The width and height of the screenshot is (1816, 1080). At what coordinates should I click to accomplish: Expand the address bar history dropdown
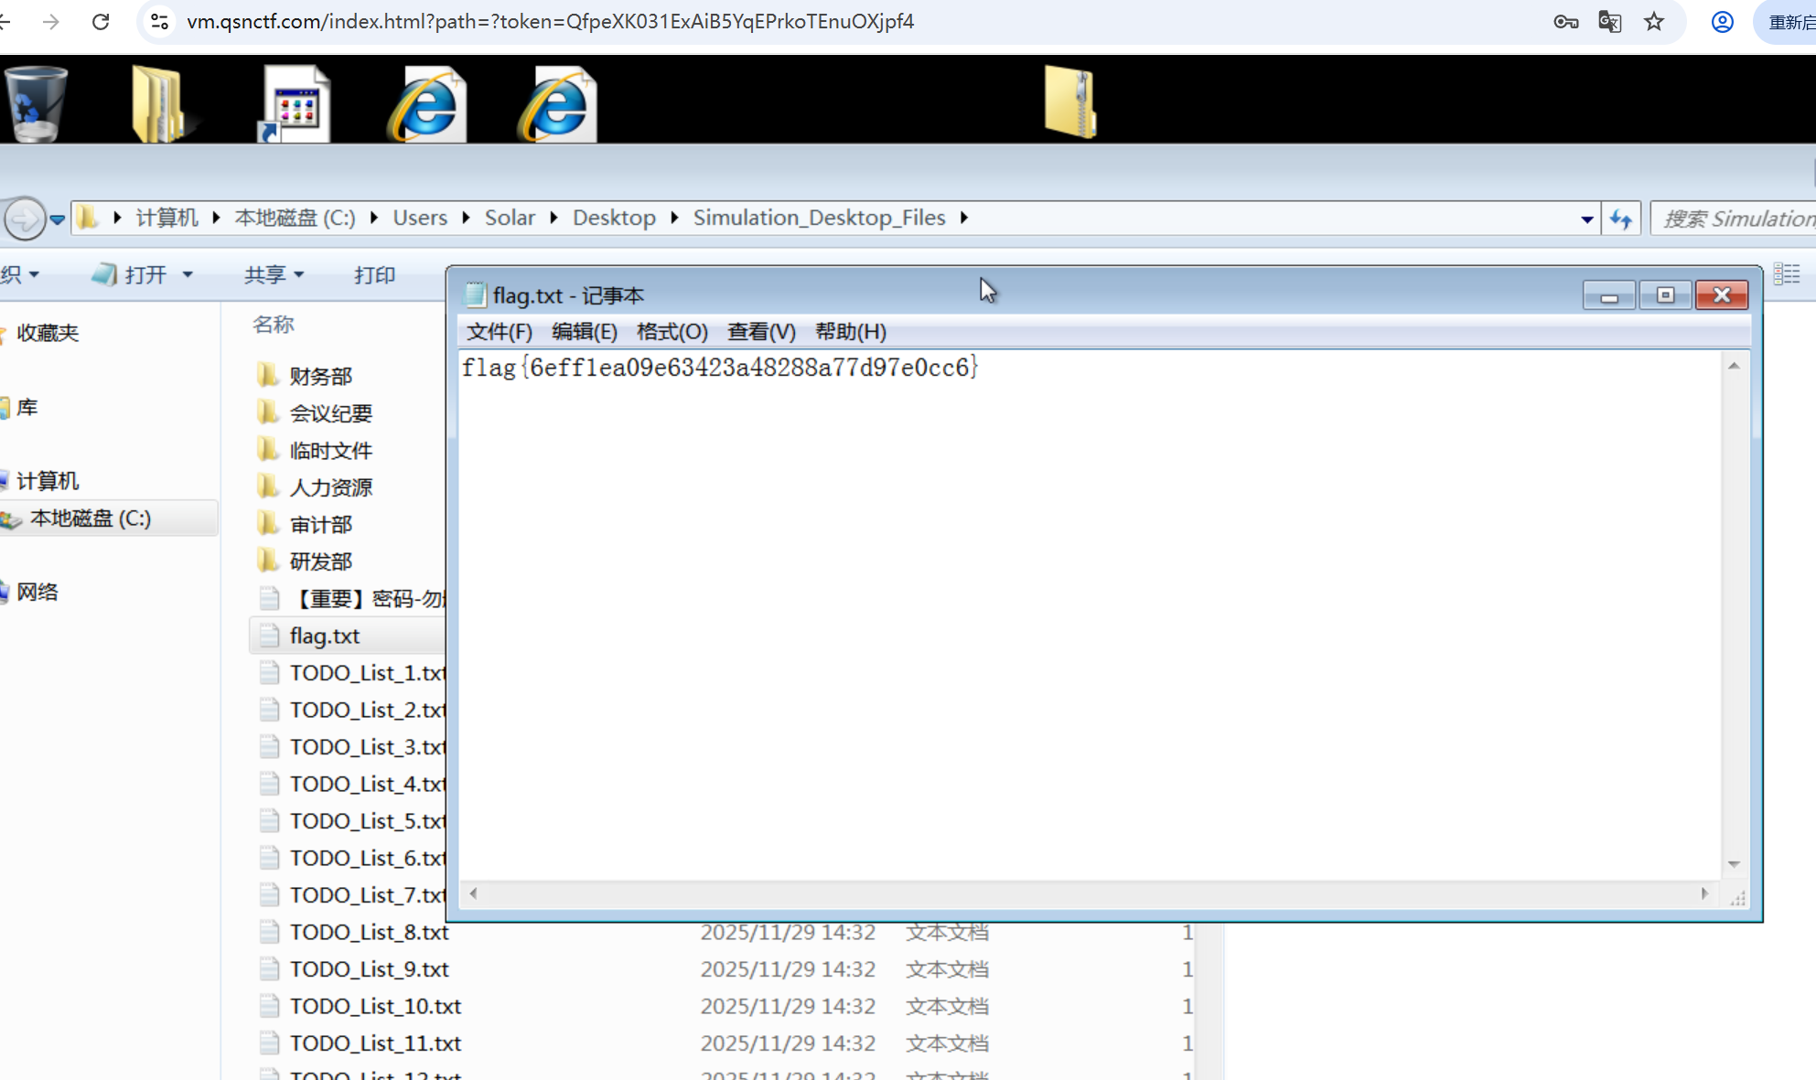[x=1586, y=219]
